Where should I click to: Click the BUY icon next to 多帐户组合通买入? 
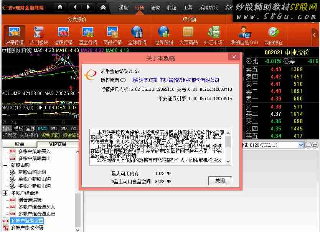point(13,207)
